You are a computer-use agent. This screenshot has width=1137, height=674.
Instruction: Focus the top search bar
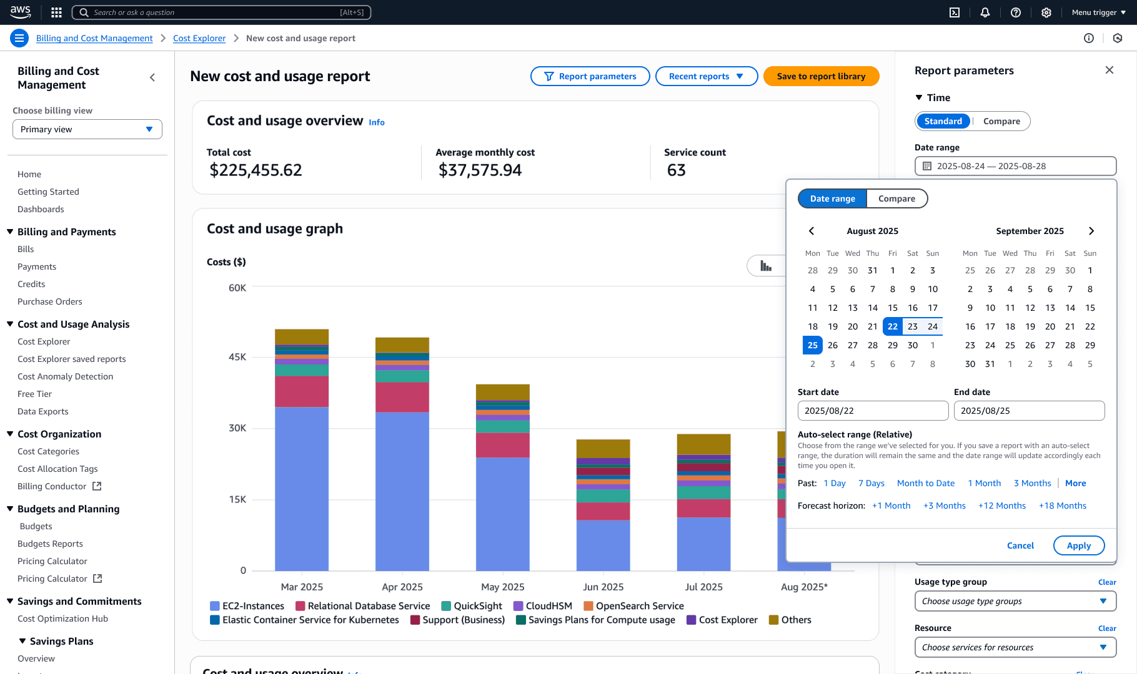(222, 12)
